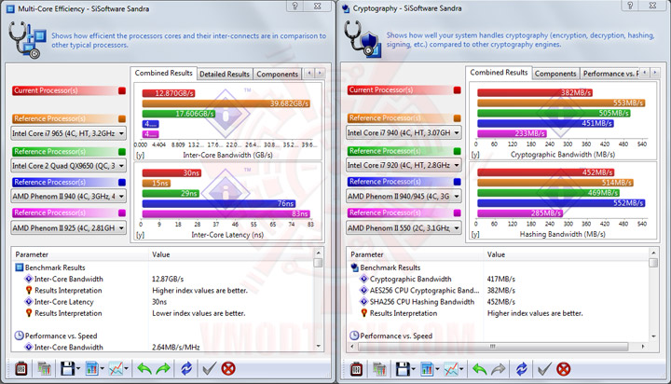This screenshot has height=384, width=671.
Task: Click greyed forward arrow in Cryptography window
Action: tap(498, 369)
